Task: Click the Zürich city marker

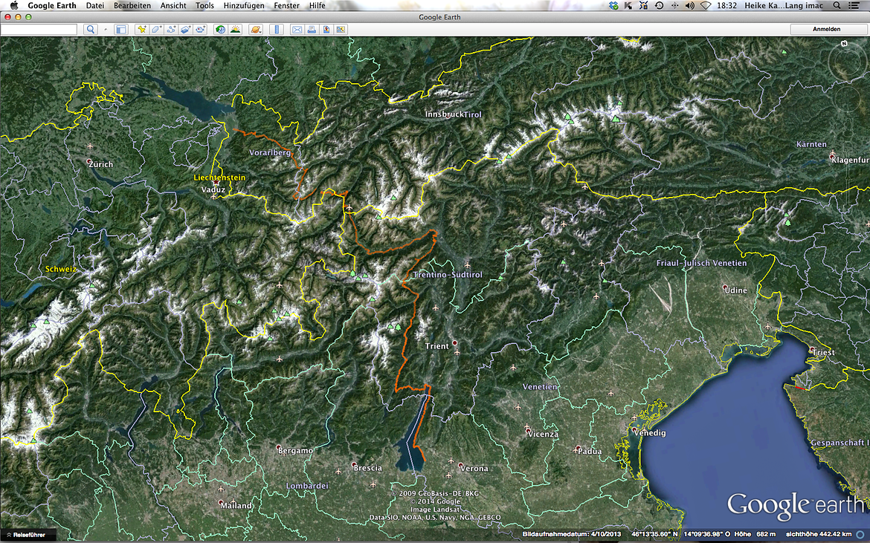Action: tap(89, 161)
